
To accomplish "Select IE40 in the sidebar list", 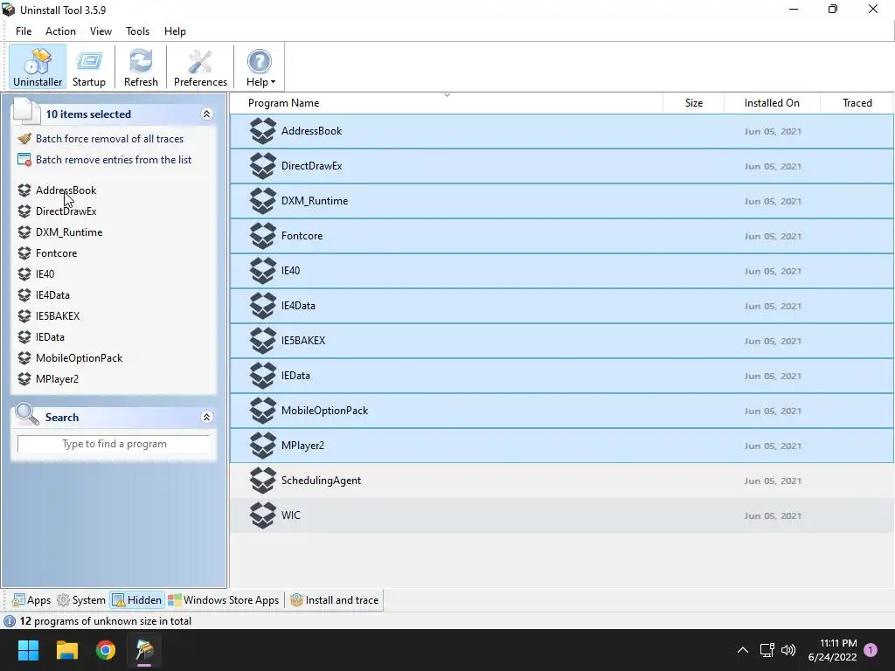I will 45,273.
